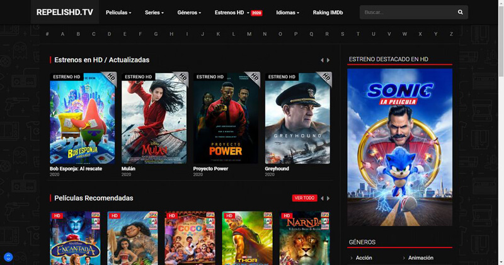Show next Películas Recomendadas slide
Screen dimensions: 504x265
[x=328, y=198]
